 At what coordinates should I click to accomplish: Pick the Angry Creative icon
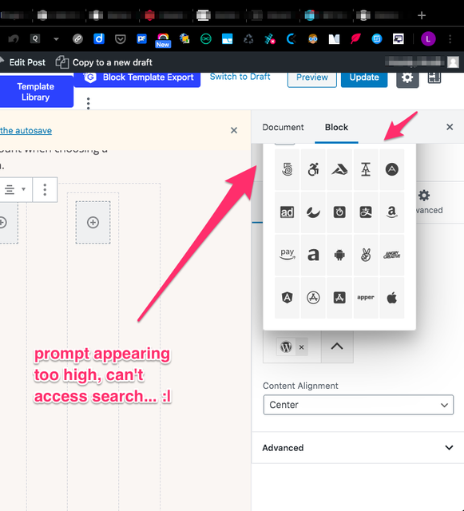[x=391, y=255]
